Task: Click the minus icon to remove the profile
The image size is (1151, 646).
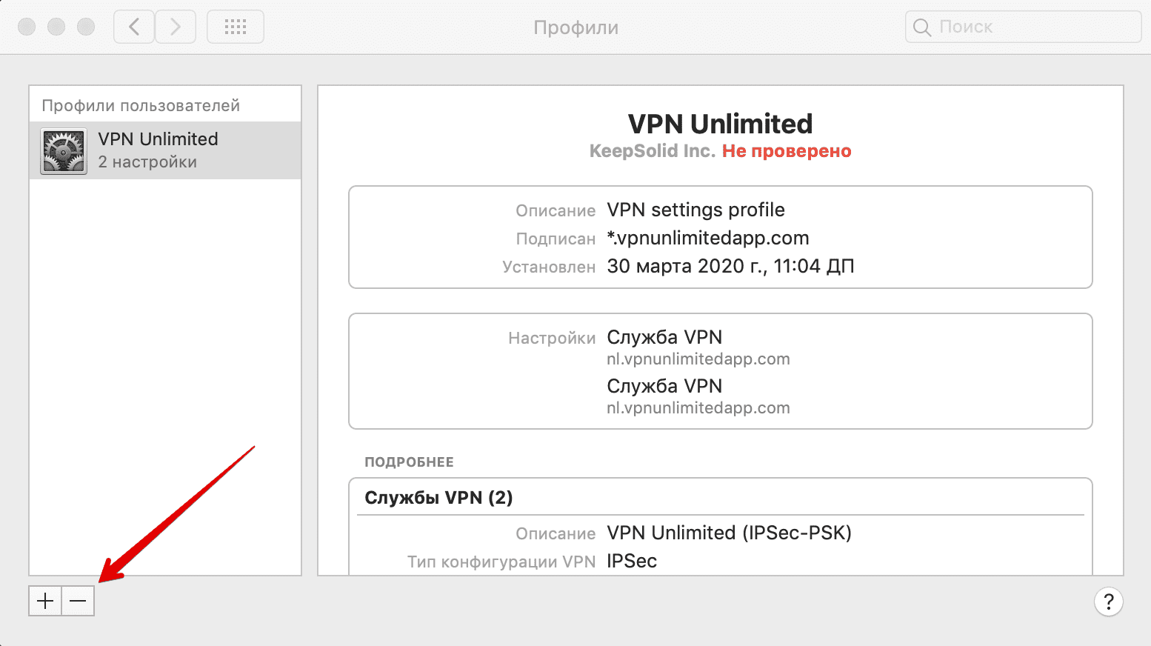Action: [x=77, y=601]
